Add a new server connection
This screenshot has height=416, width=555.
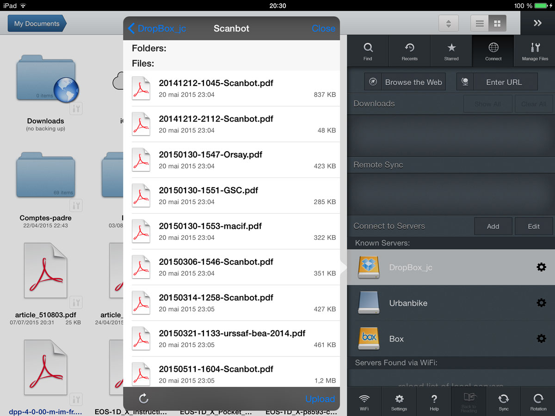(x=493, y=226)
